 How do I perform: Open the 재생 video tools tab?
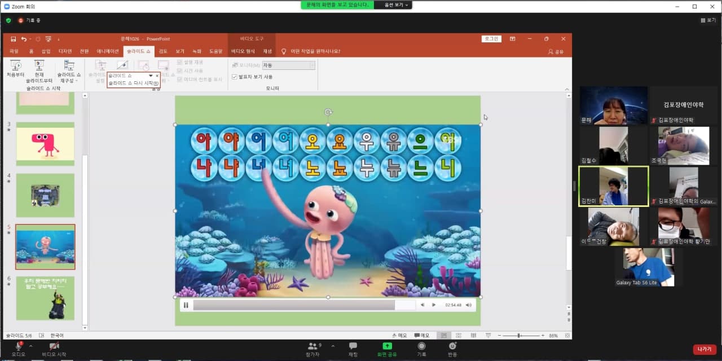[267, 51]
